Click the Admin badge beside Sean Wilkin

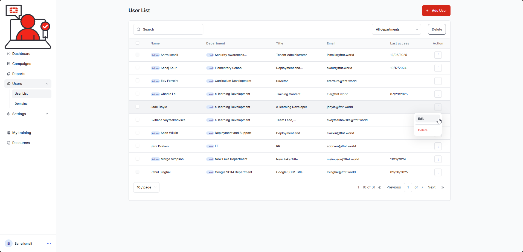[155, 133]
